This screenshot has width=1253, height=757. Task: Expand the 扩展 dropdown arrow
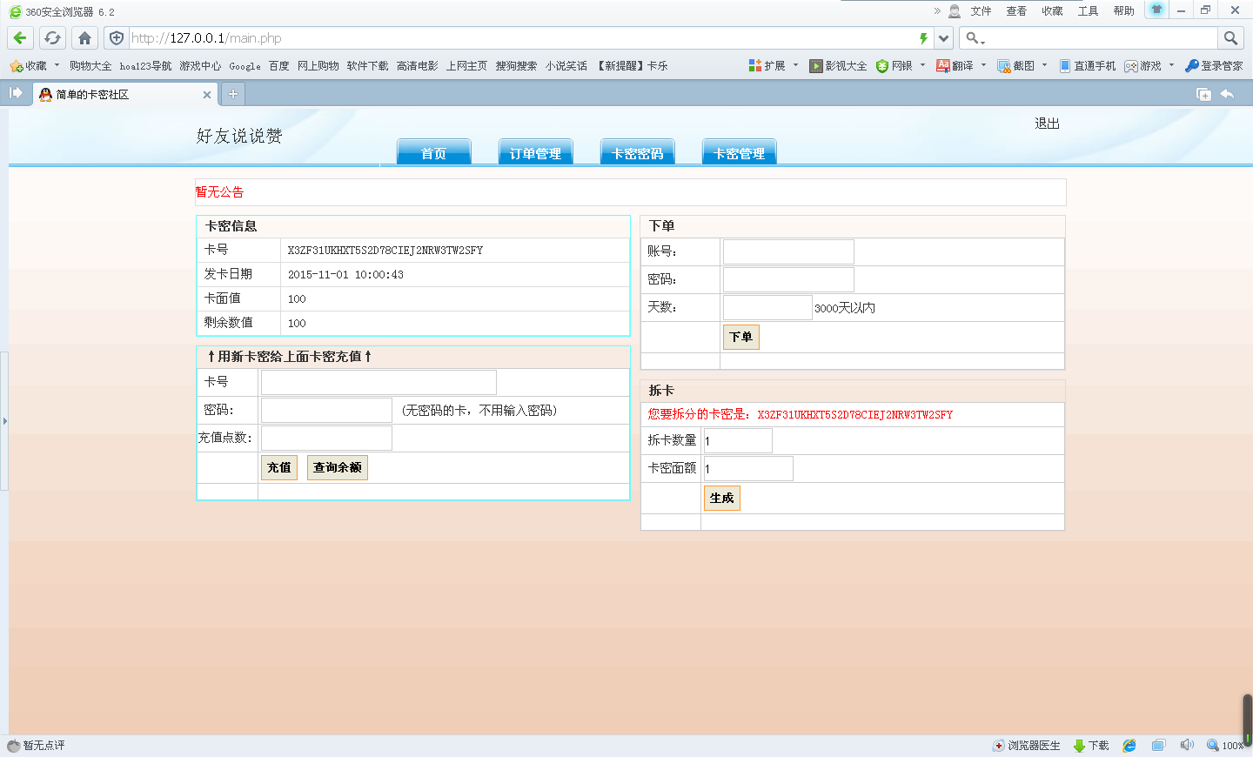(x=795, y=65)
